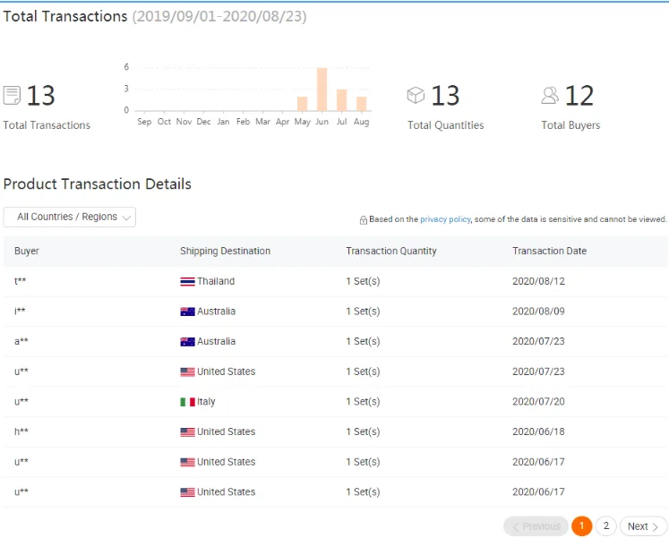The width and height of the screenshot is (669, 538).
Task: Click the Next page button
Action: 643,526
